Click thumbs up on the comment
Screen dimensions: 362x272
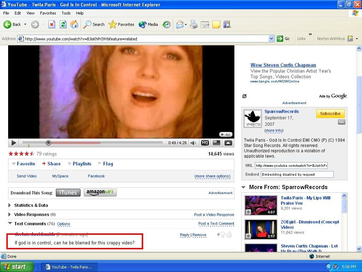(229, 234)
